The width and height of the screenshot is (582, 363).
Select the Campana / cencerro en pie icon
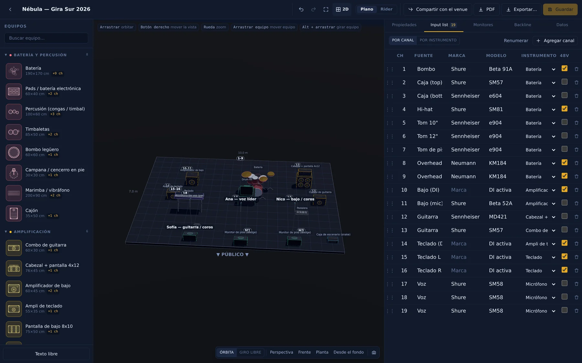pos(14,173)
